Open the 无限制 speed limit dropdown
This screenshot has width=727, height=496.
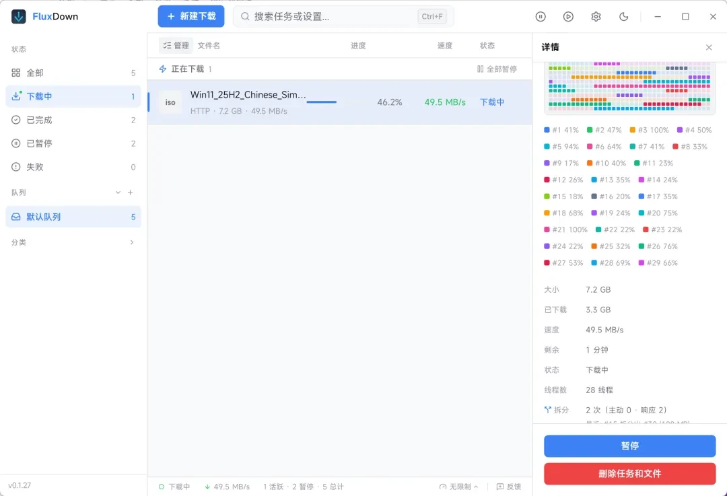point(458,487)
